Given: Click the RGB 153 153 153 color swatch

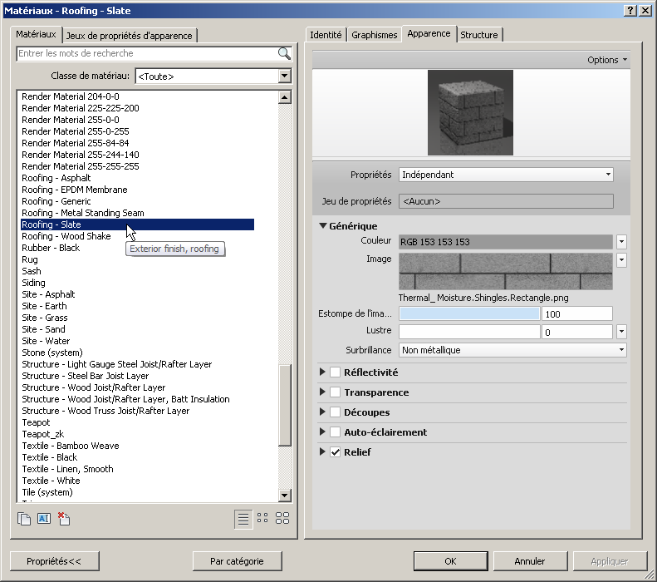Looking at the screenshot, I should pos(506,242).
